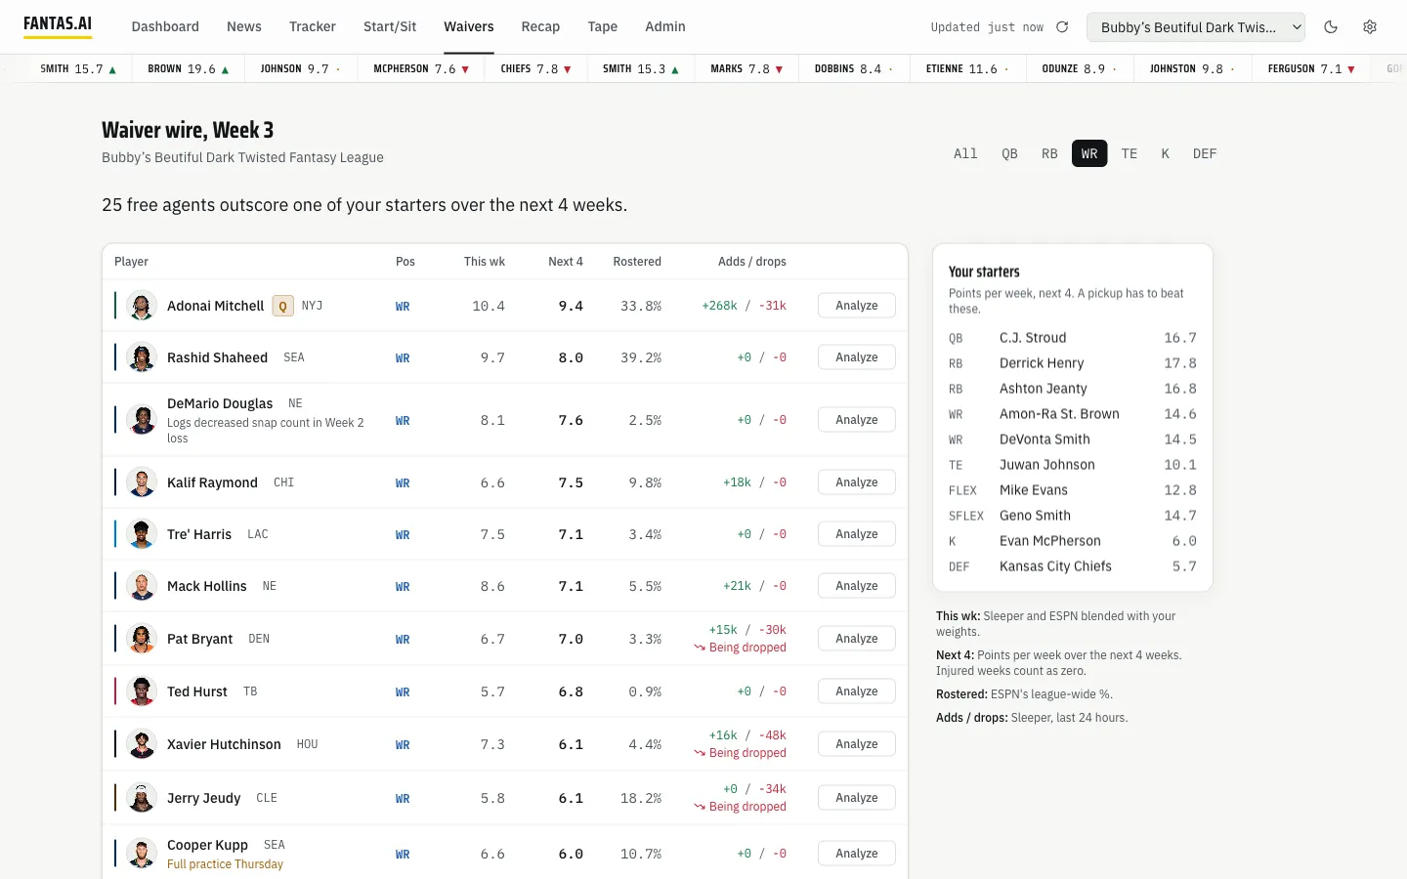Analyze DeMario Douglas

(857, 420)
